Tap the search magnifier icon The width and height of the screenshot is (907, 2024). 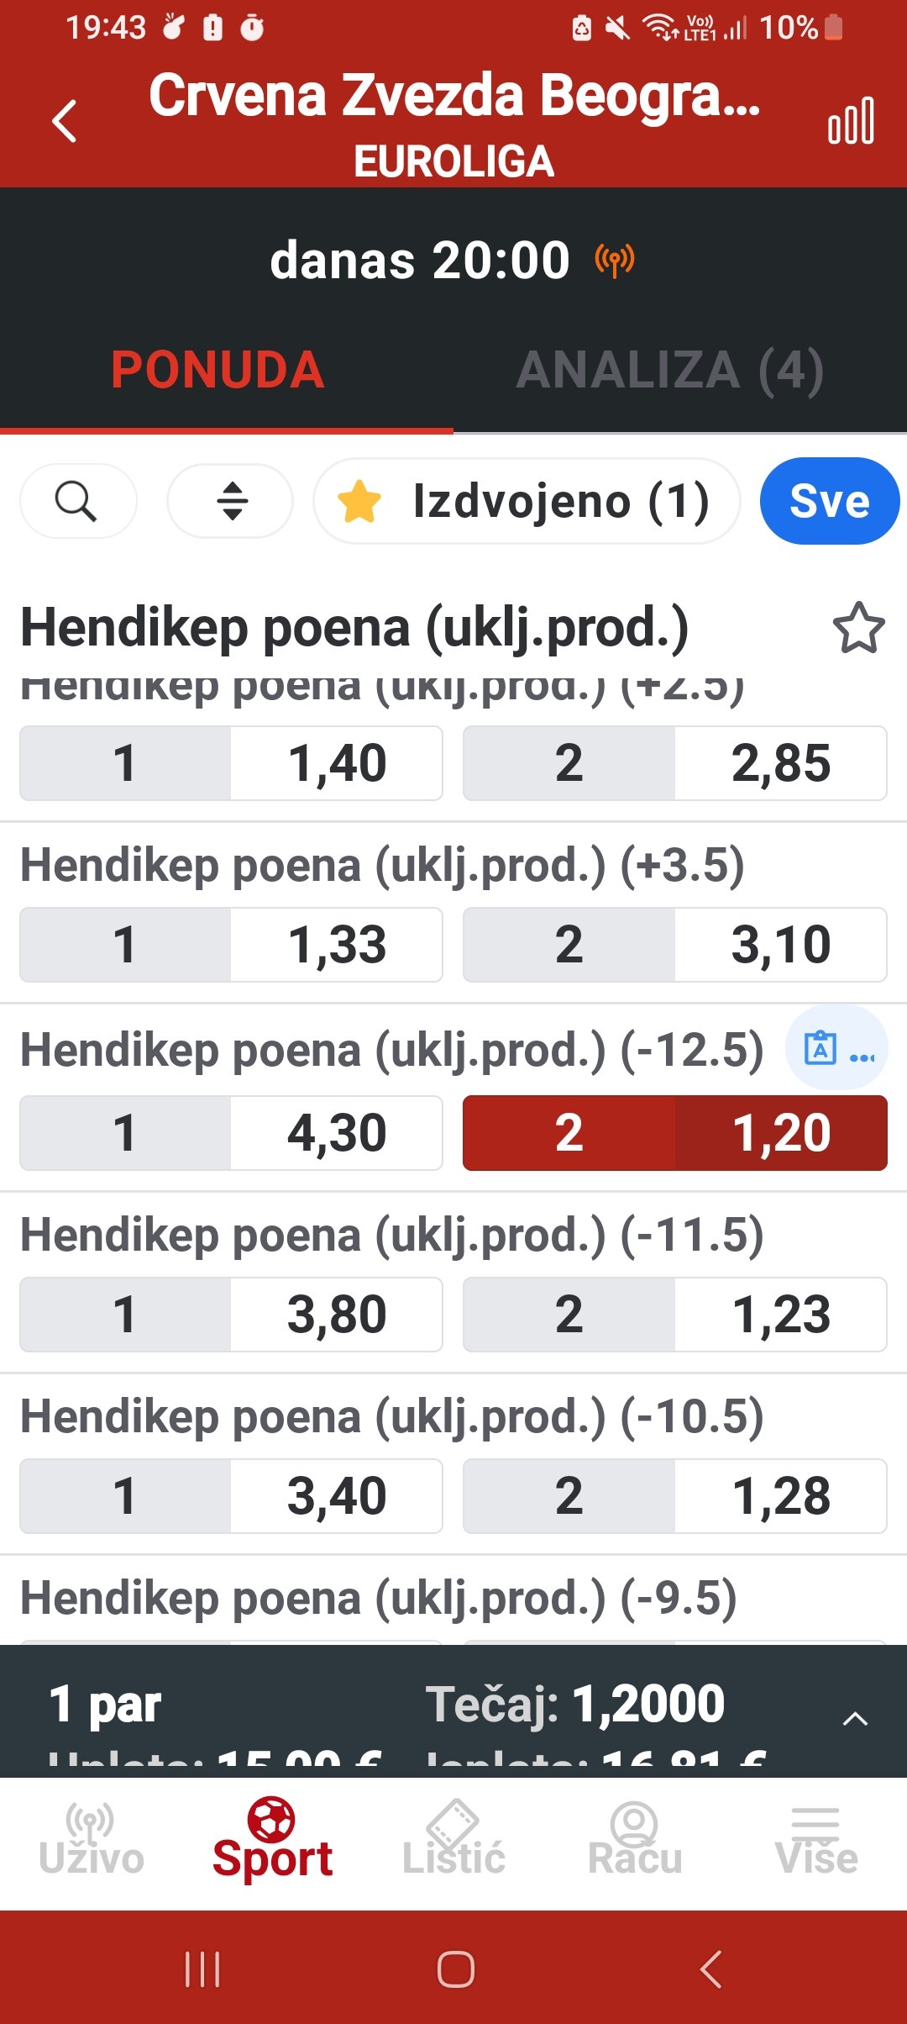tap(77, 502)
